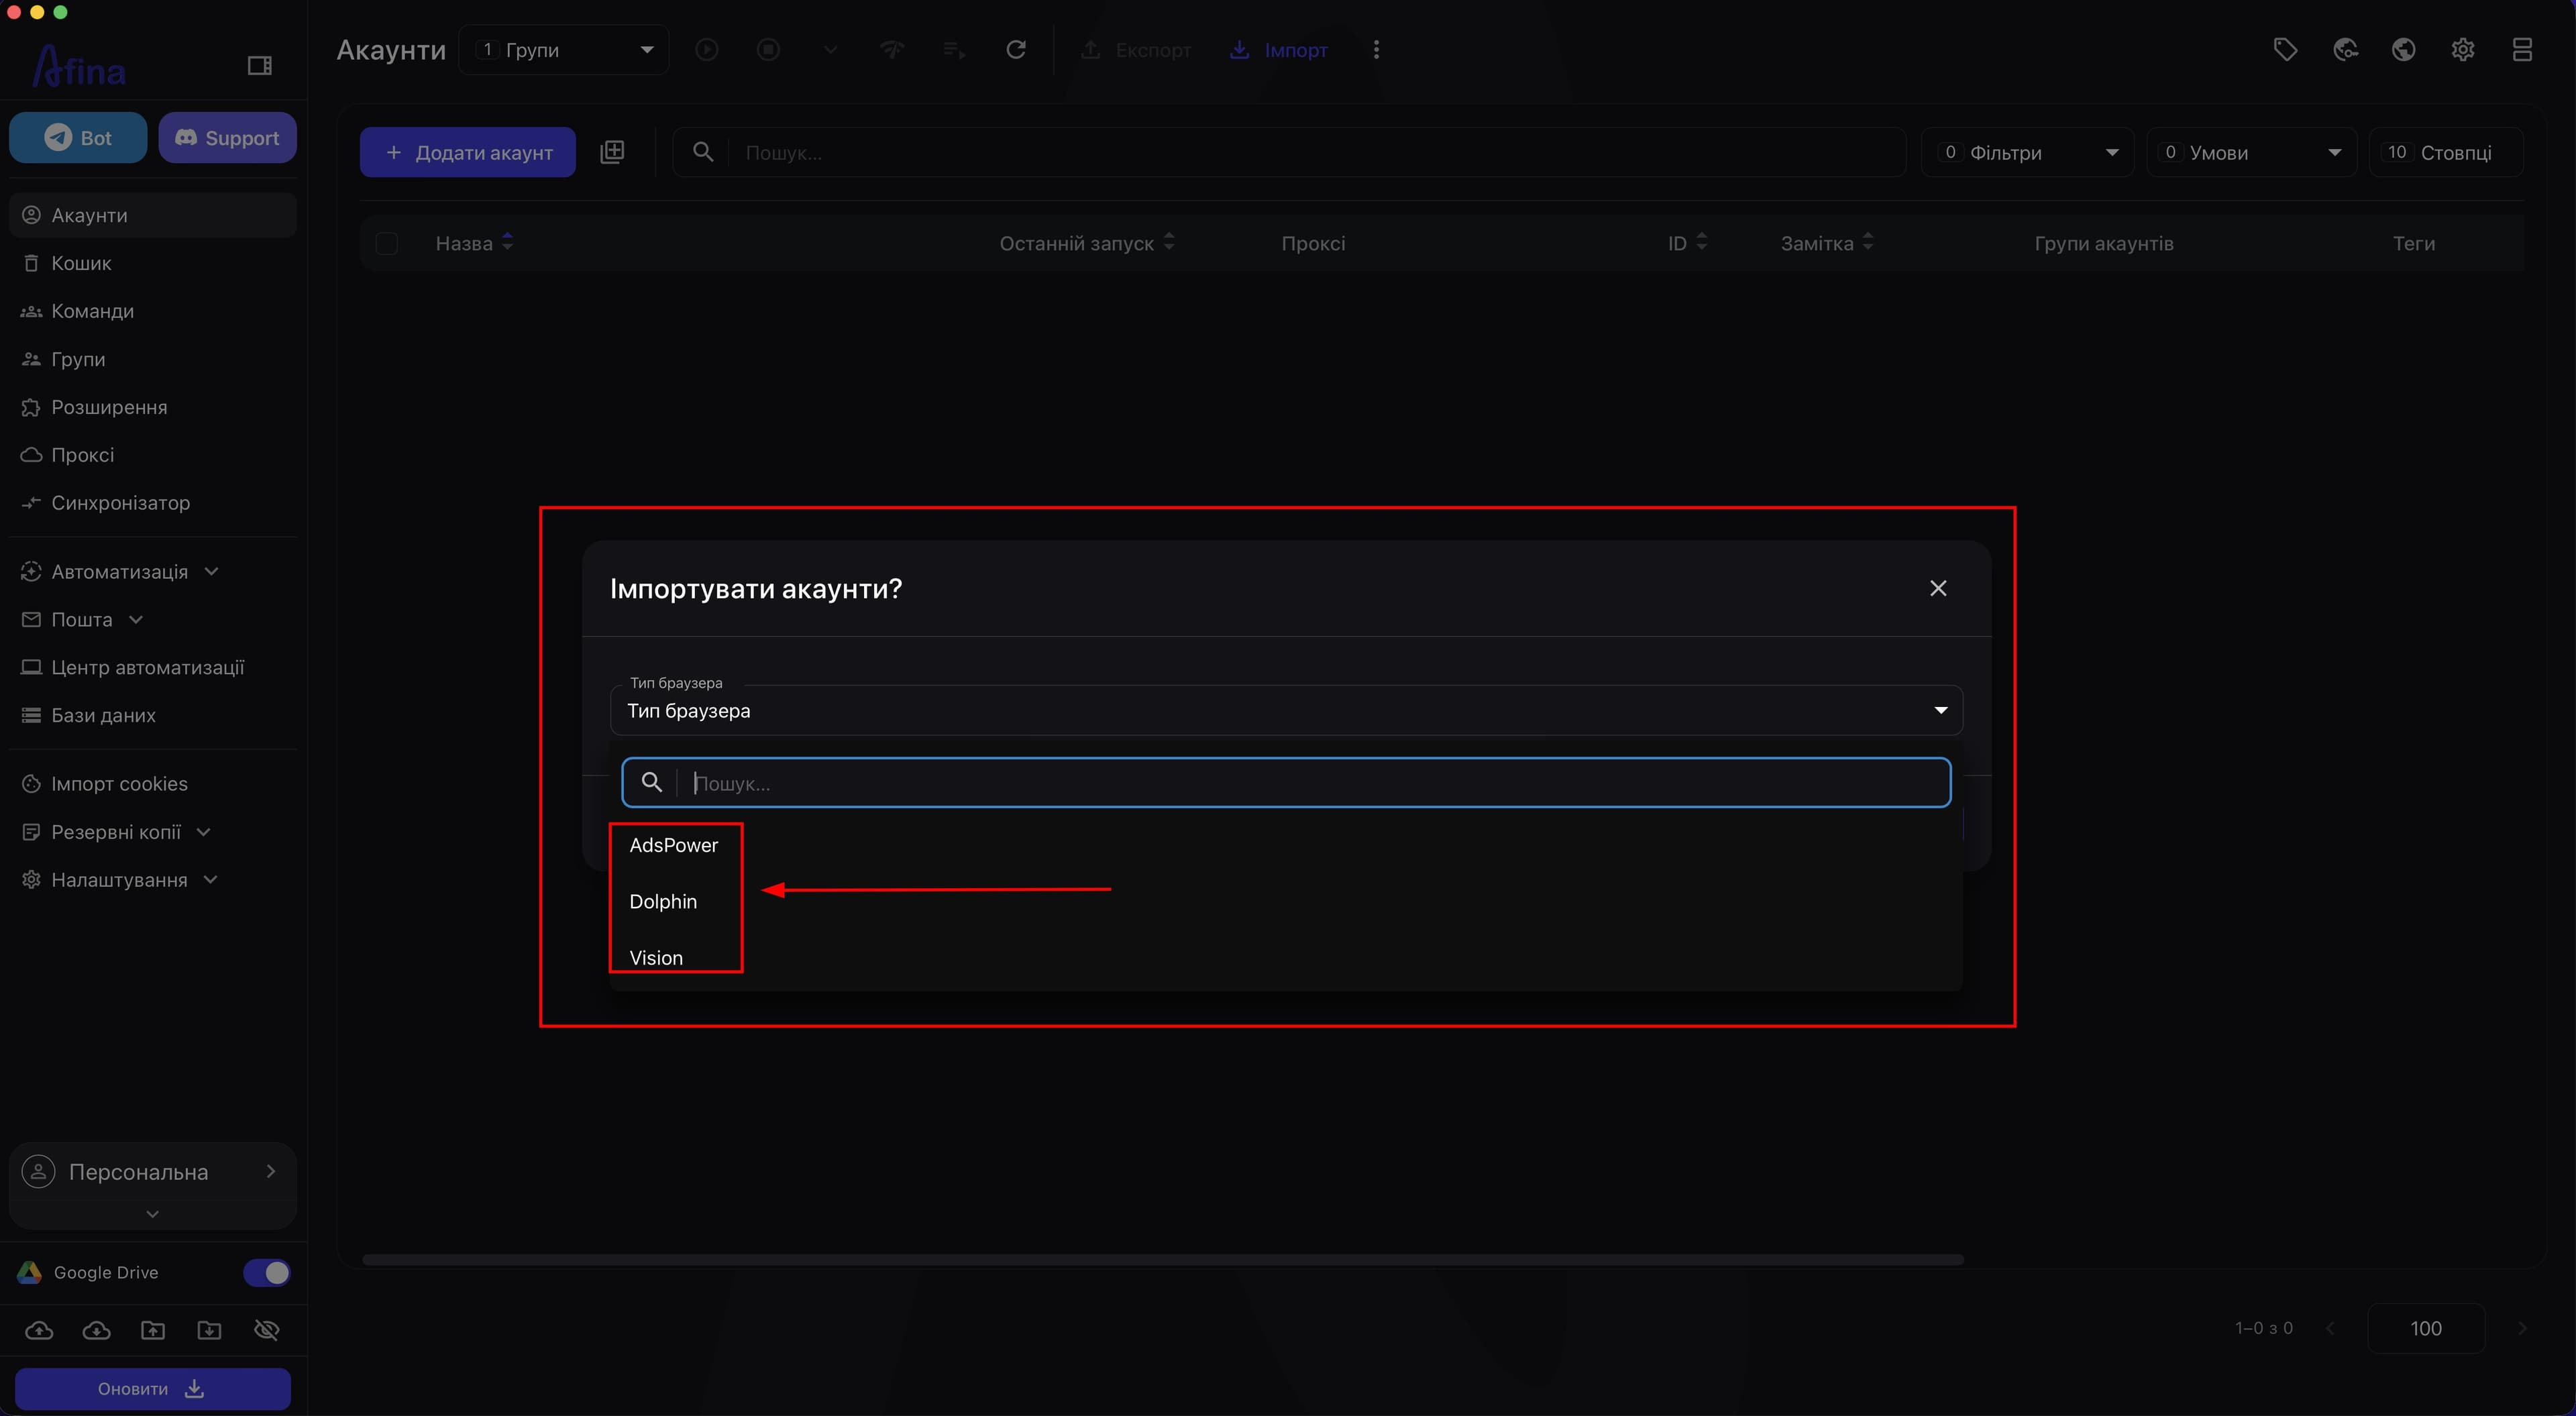Click the folder download icon
Screen dimensions: 2576x1416
tap(210, 1330)
